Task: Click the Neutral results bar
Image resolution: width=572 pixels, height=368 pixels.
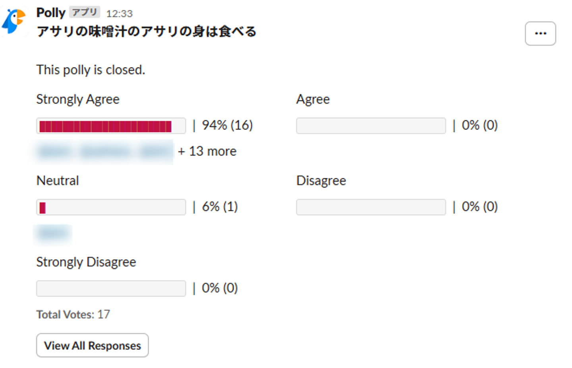Action: pyautogui.click(x=111, y=207)
